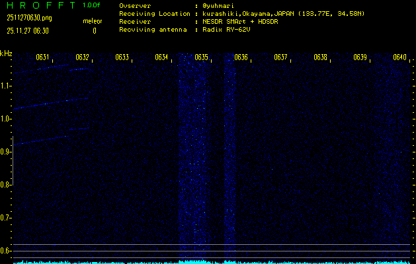Click the 1.00f version label

tap(92, 5)
